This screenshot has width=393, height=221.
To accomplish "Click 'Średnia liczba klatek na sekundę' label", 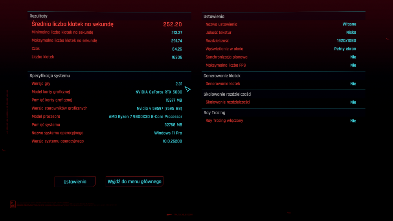I will 72,24.
